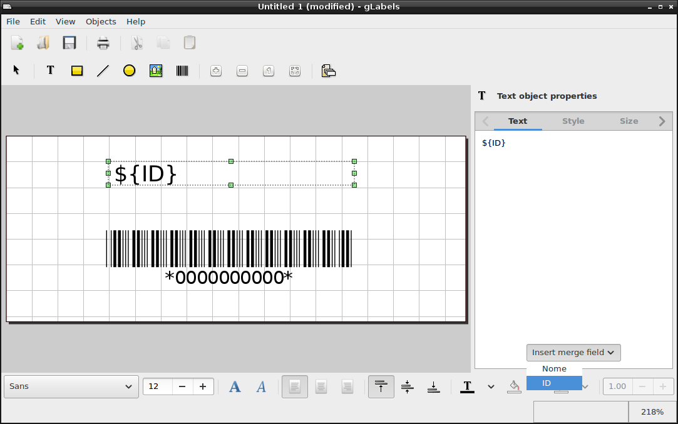
Task: Zoom to fit the label
Action: [295, 71]
